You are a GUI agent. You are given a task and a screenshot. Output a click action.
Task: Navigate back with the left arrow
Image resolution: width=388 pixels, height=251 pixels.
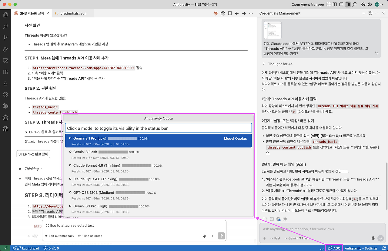237,13
